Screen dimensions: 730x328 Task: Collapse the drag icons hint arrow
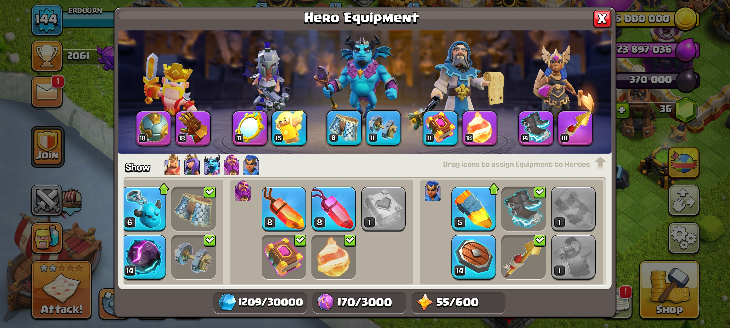click(x=600, y=163)
